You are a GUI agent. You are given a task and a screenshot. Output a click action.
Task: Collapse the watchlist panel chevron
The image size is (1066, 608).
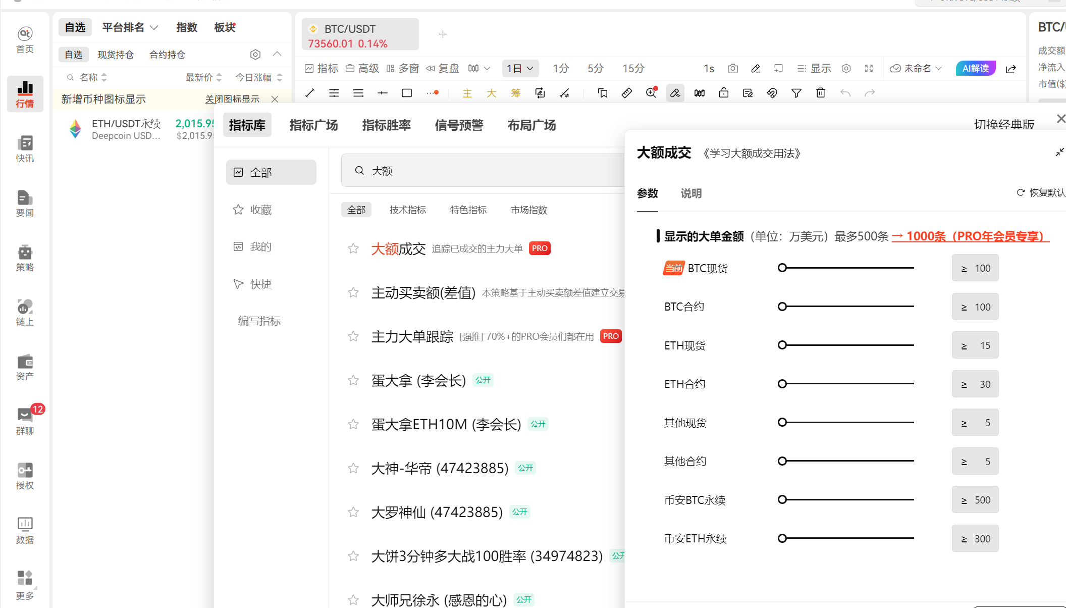click(277, 54)
